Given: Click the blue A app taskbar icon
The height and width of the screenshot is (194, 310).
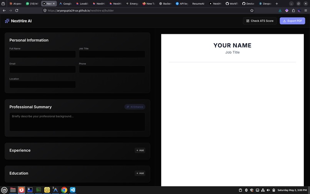Looking at the screenshot, I should pyautogui.click(x=55, y=190).
